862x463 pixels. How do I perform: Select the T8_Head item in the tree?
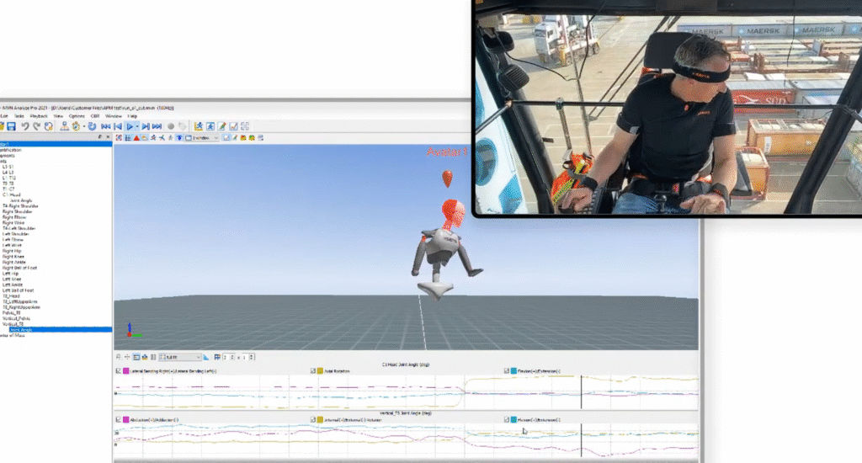coord(10,295)
